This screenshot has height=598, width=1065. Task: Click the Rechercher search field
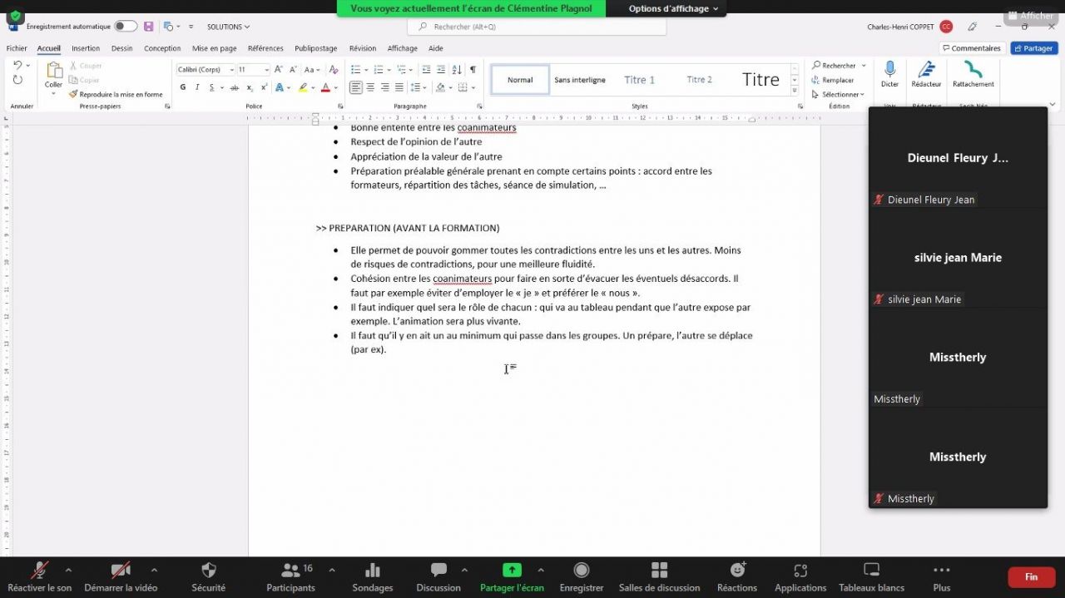tap(537, 27)
